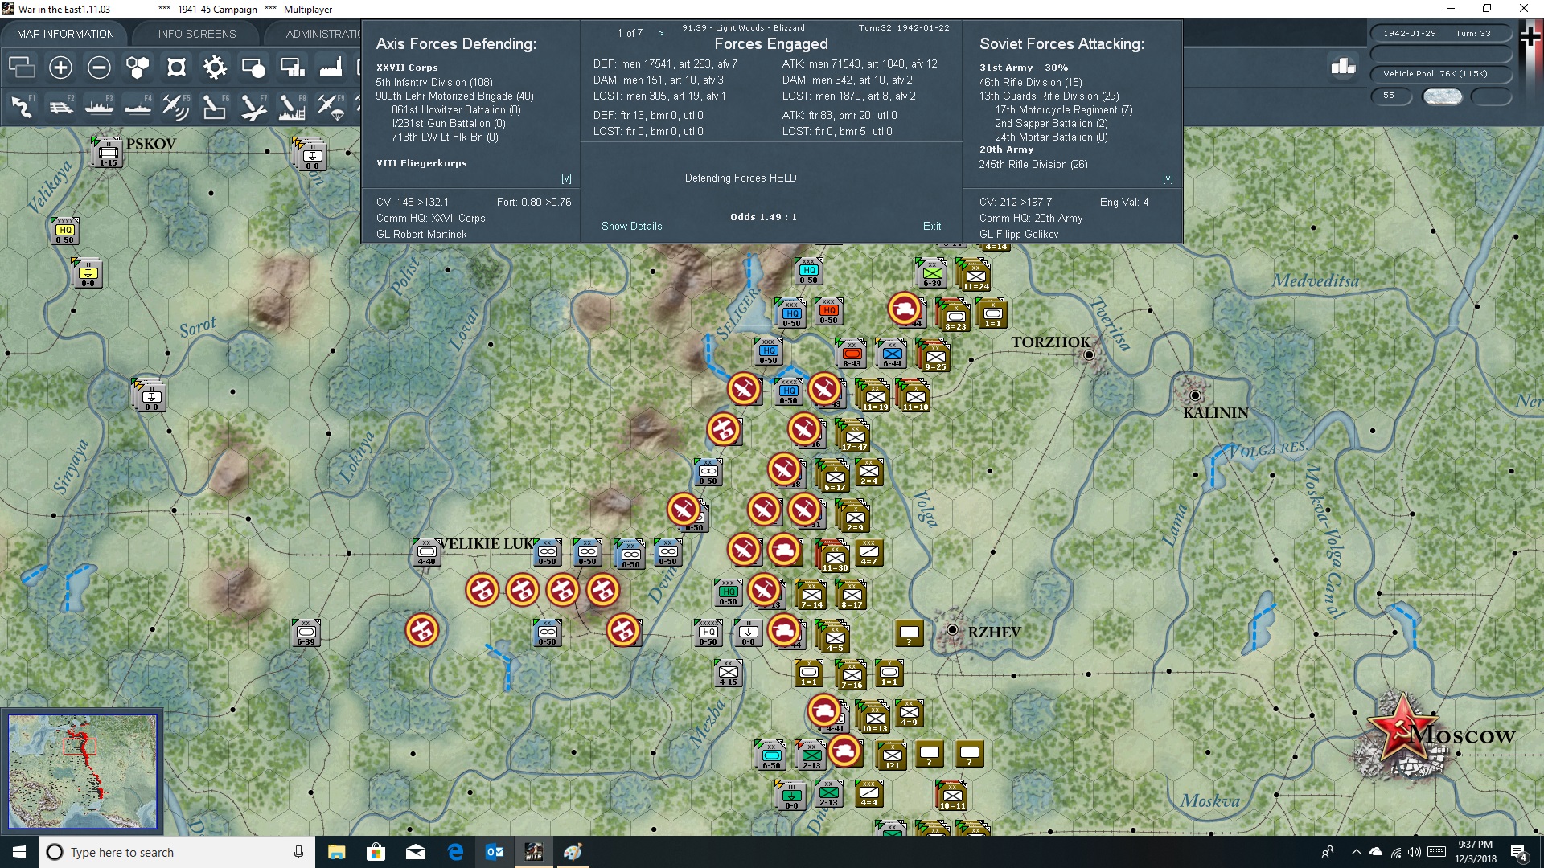Open Windows Start menu
The height and width of the screenshot is (868, 1544).
click(19, 852)
